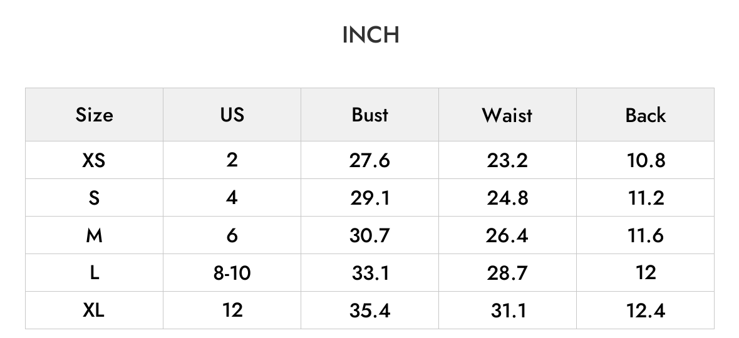
Task: Click the M size row label
Action: pyautogui.click(x=94, y=235)
